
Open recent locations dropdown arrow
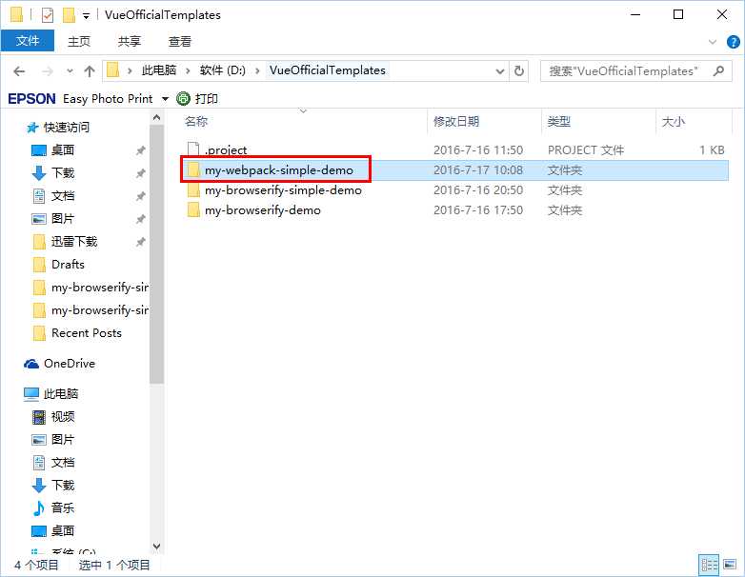70,71
